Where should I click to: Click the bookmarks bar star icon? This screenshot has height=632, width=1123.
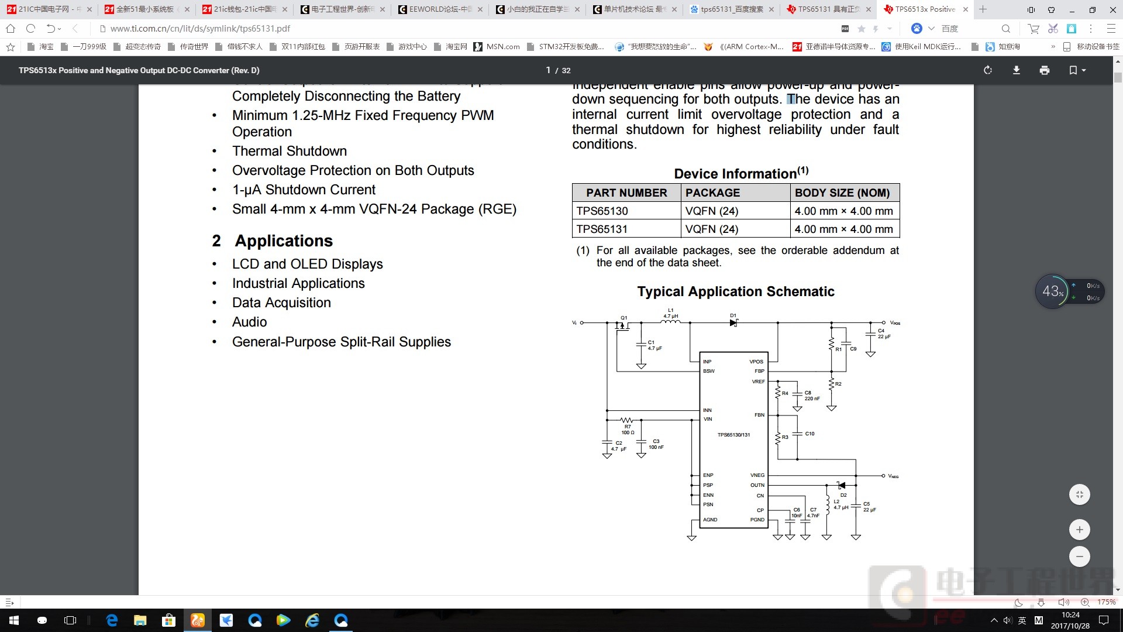tap(11, 46)
